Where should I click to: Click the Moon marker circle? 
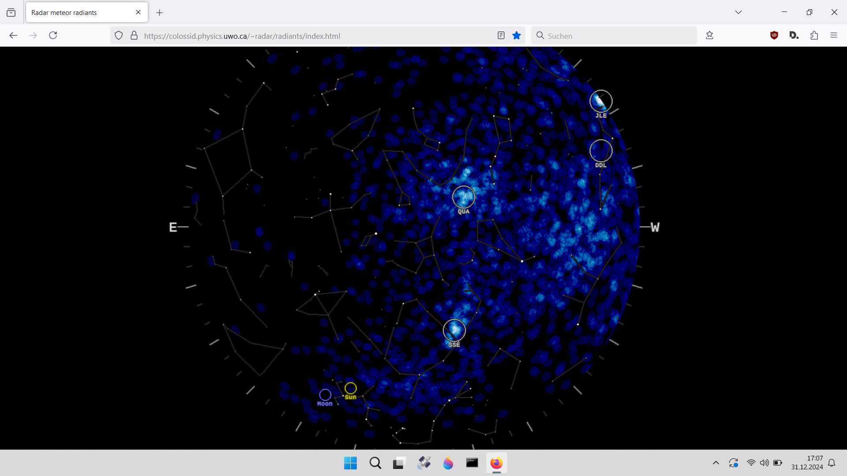325,395
